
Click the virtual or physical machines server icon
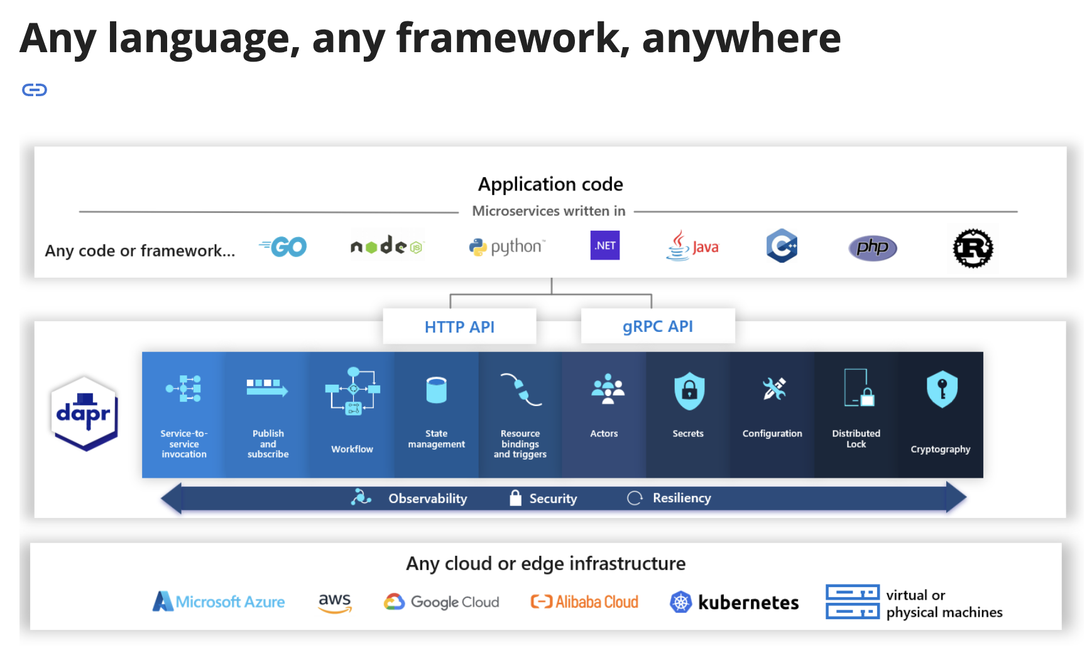[x=853, y=602]
